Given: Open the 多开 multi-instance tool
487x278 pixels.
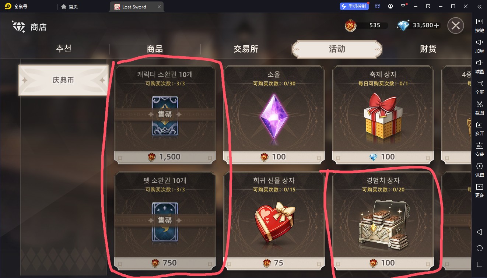Looking at the screenshot, I should [x=479, y=129].
